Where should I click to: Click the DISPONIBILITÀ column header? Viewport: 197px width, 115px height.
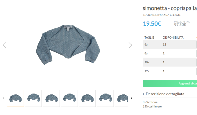[173, 37]
